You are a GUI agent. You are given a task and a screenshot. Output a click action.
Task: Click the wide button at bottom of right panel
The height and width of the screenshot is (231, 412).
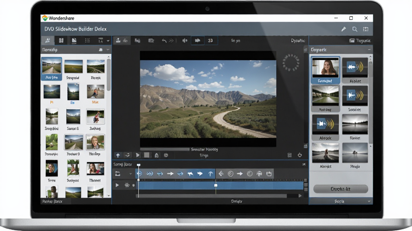tap(340, 189)
